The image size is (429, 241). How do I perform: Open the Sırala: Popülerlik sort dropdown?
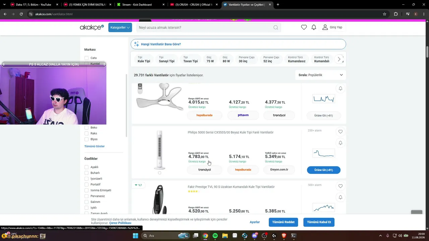[321, 75]
